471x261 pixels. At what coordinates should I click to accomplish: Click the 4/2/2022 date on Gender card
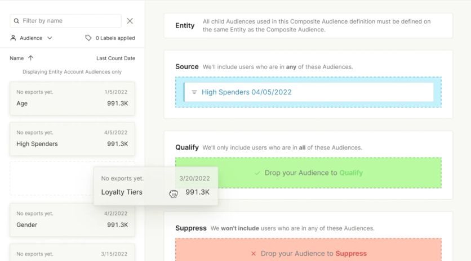pos(116,214)
